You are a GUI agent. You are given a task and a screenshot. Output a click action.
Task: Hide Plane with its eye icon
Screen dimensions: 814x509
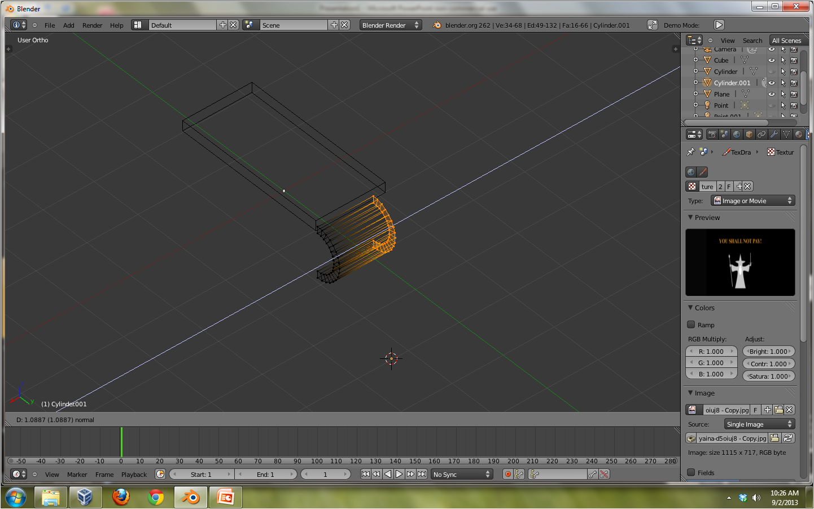point(772,94)
